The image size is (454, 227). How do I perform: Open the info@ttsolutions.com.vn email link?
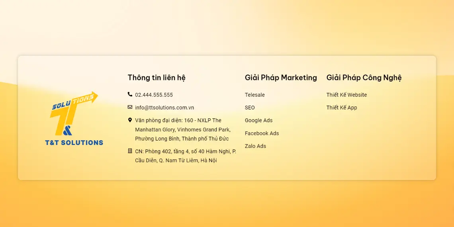tap(164, 108)
